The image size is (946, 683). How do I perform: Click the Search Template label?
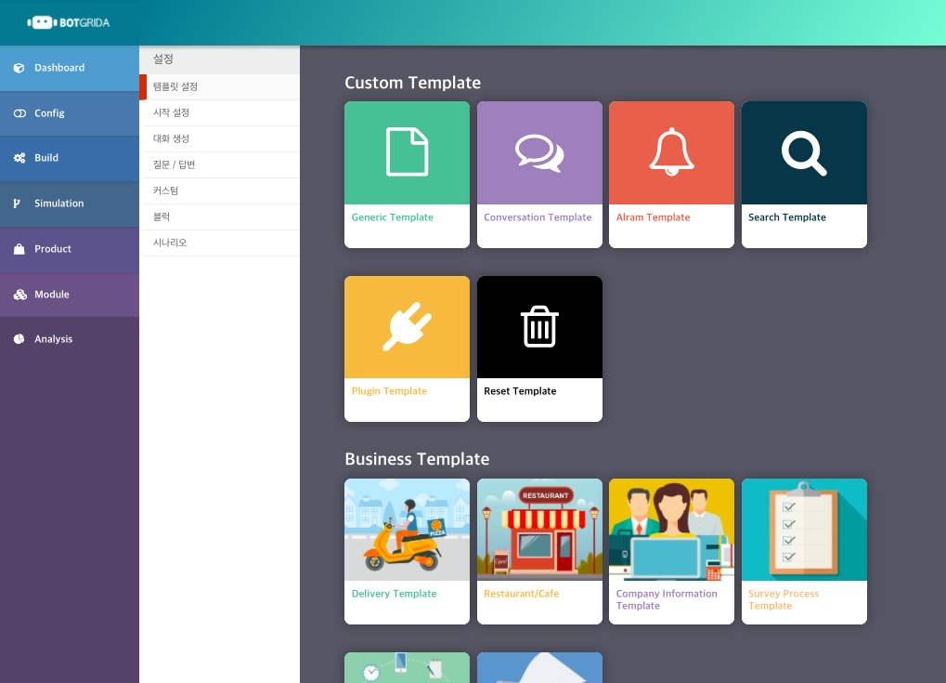tap(786, 217)
